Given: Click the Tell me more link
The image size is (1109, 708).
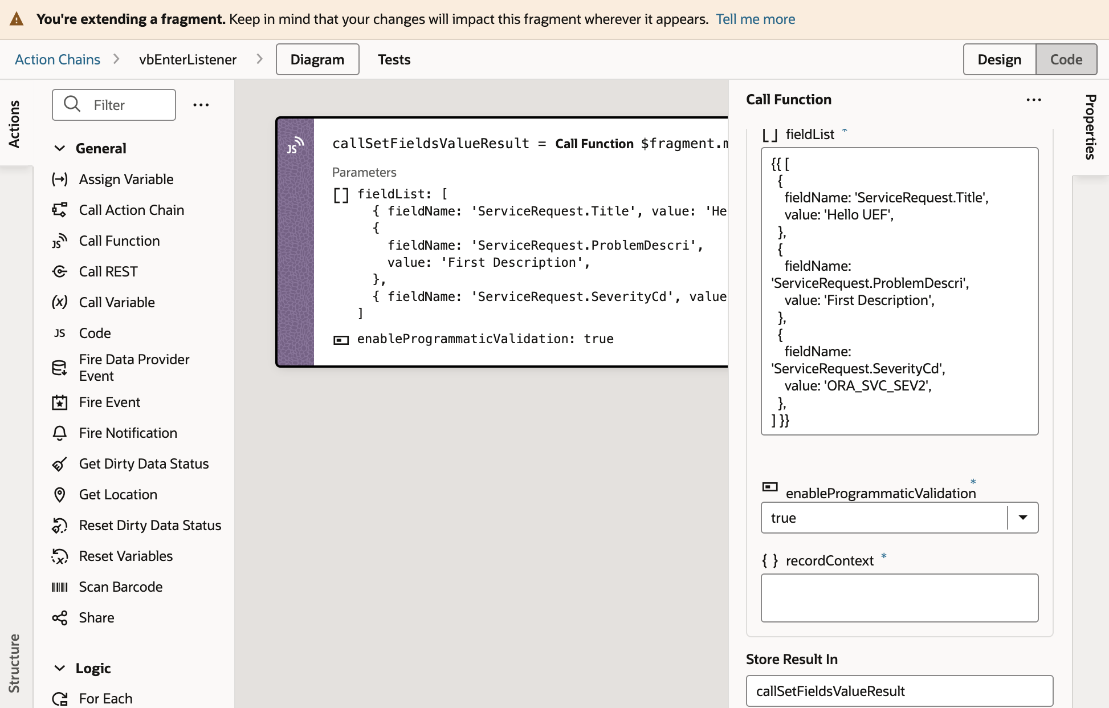Looking at the screenshot, I should tap(755, 19).
